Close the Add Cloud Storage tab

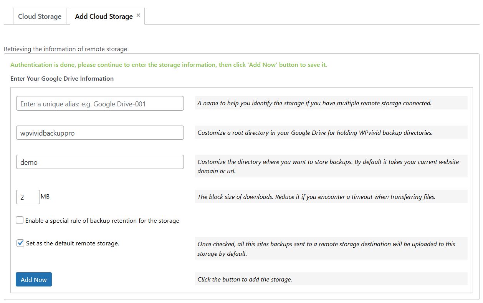pyautogui.click(x=139, y=15)
